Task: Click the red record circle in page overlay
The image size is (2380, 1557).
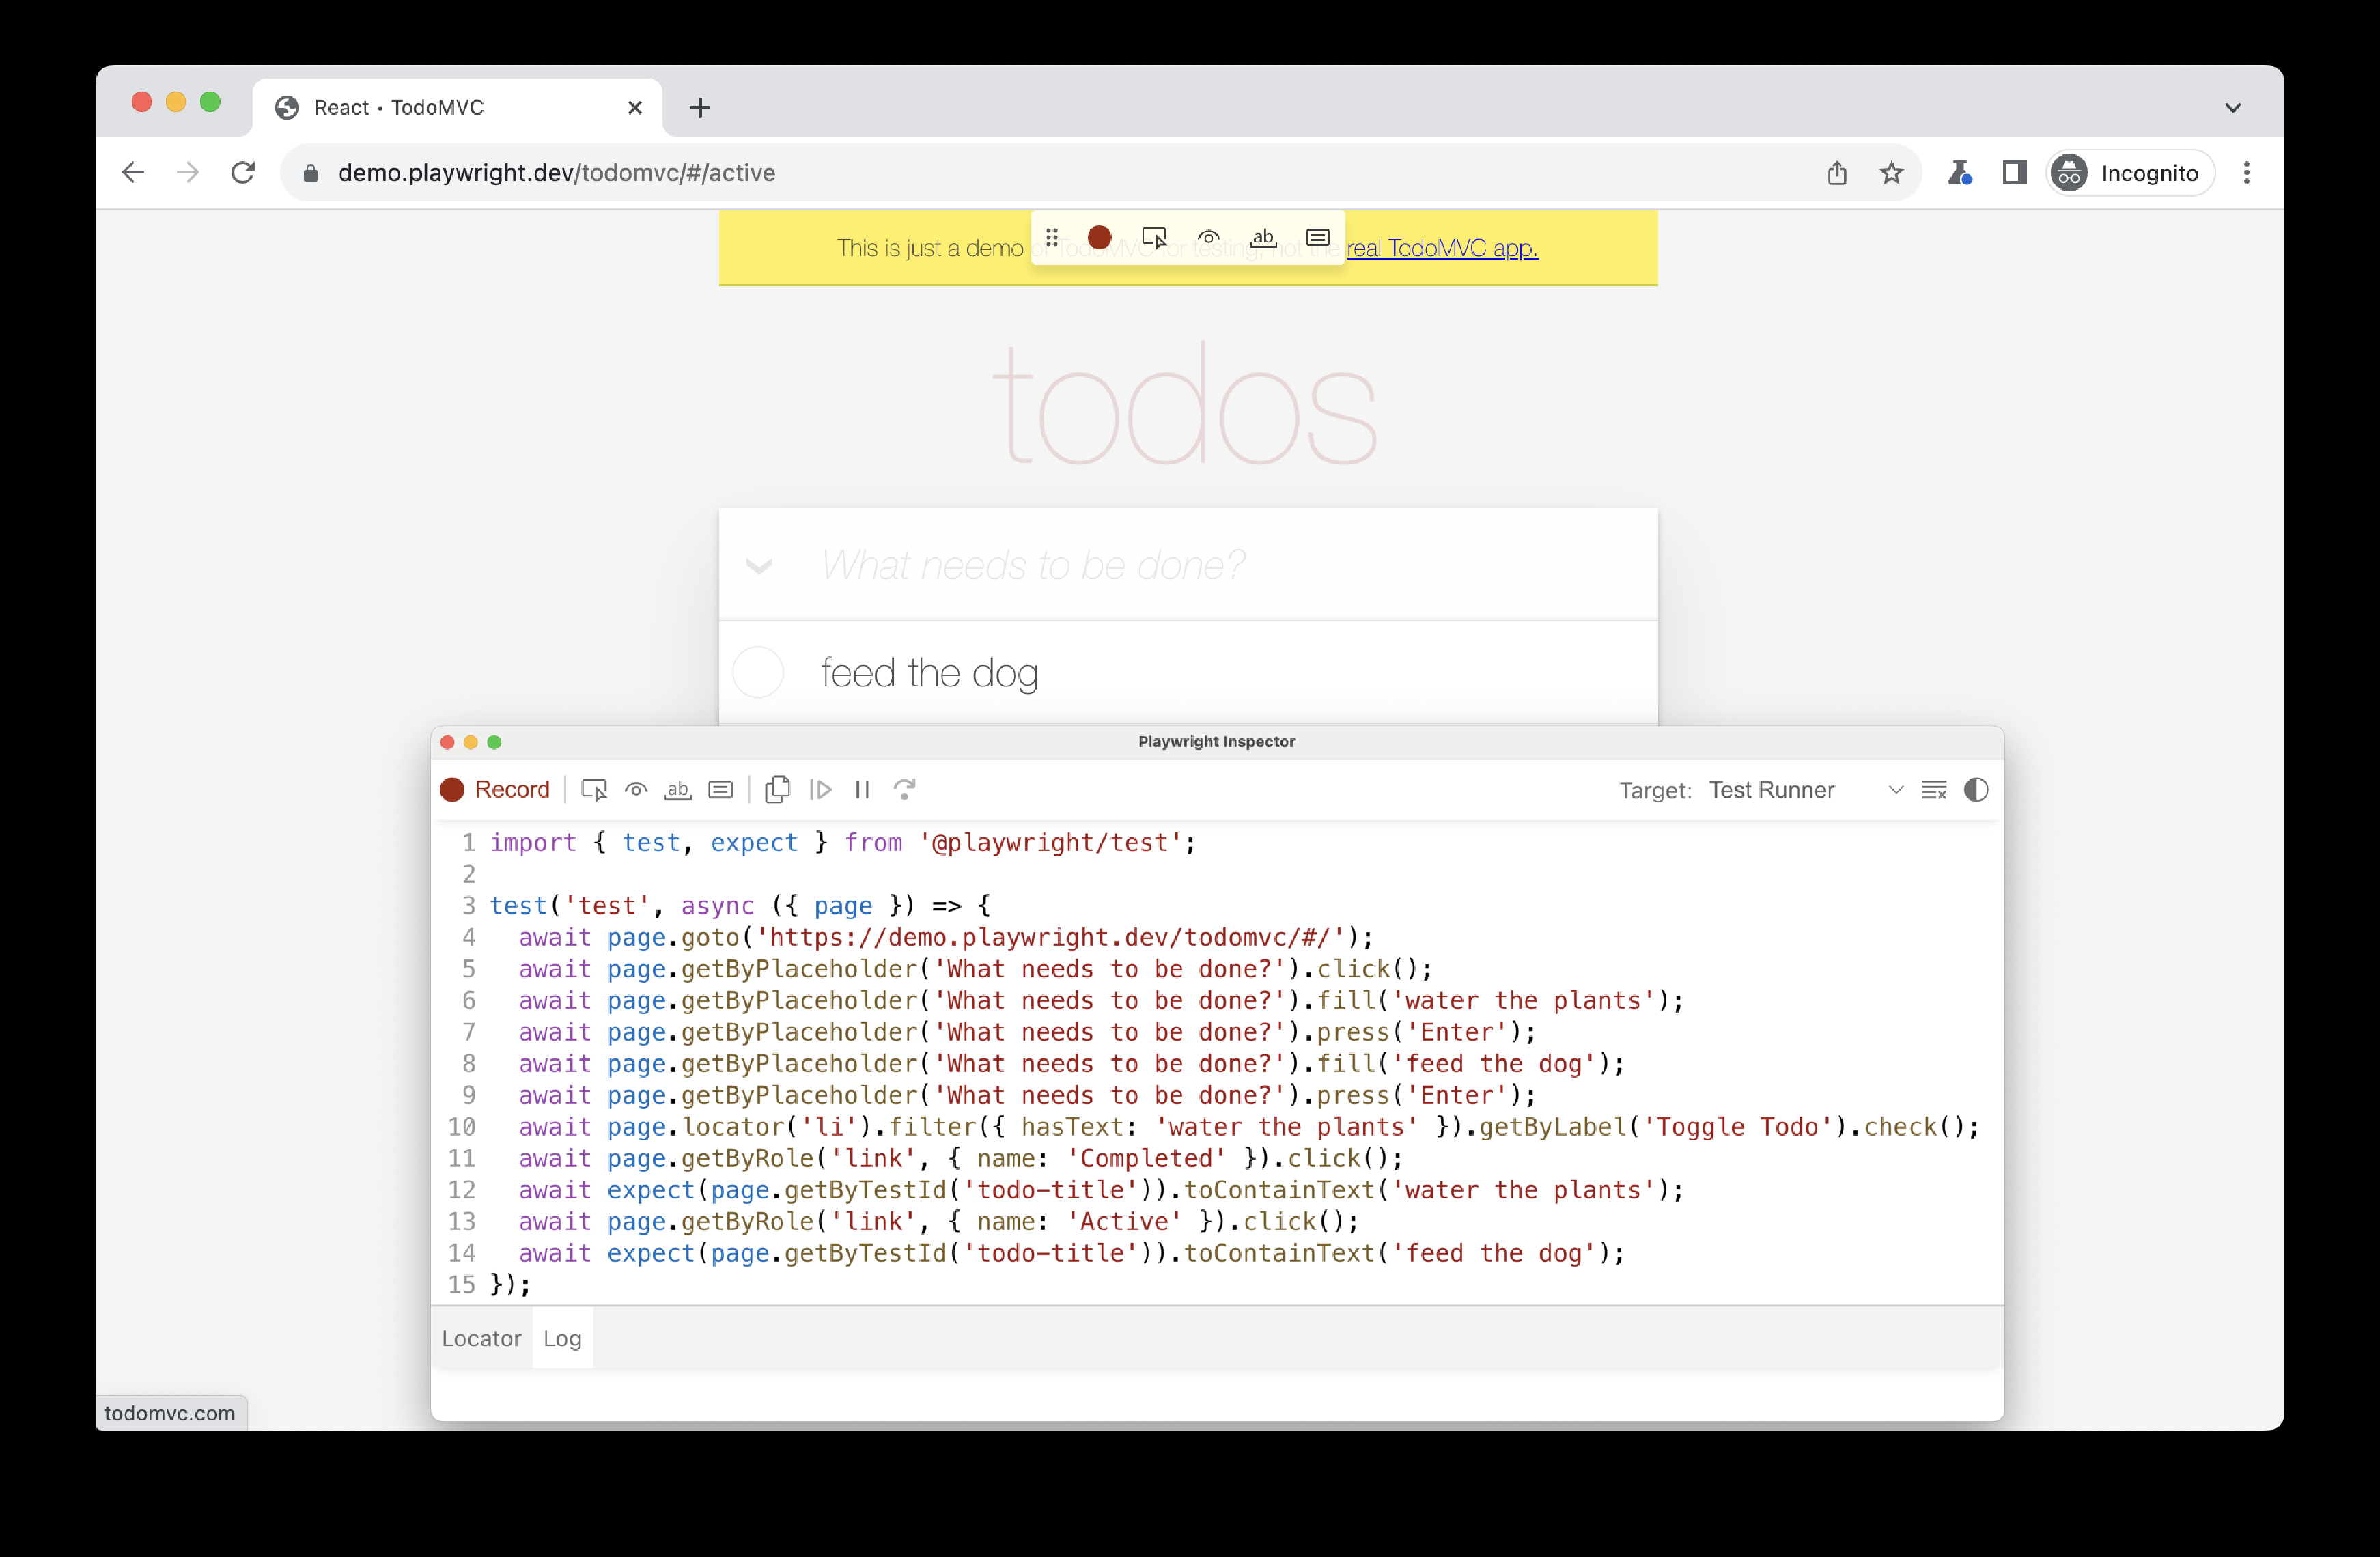Action: (x=1099, y=238)
